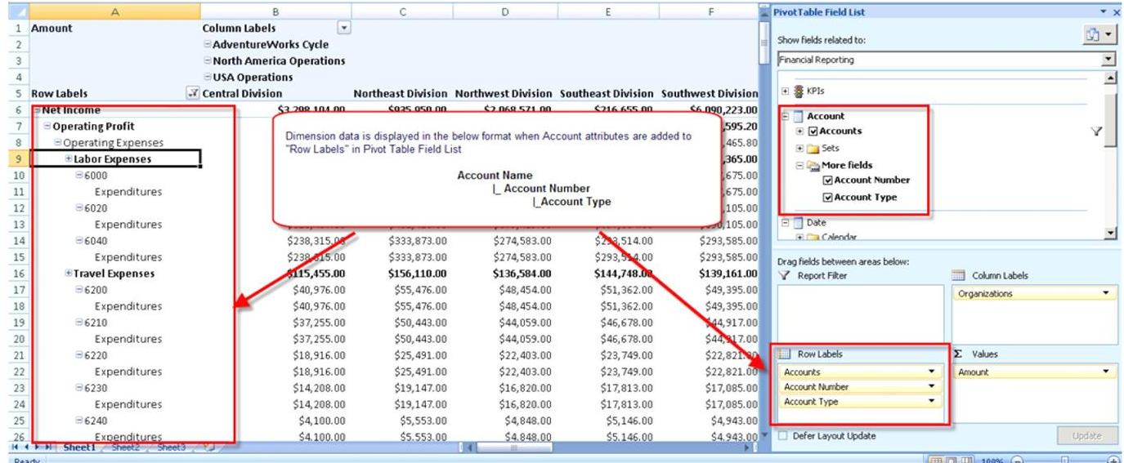Uncheck the Account Number field checkbox
The width and height of the screenshot is (1124, 463).
tap(828, 180)
